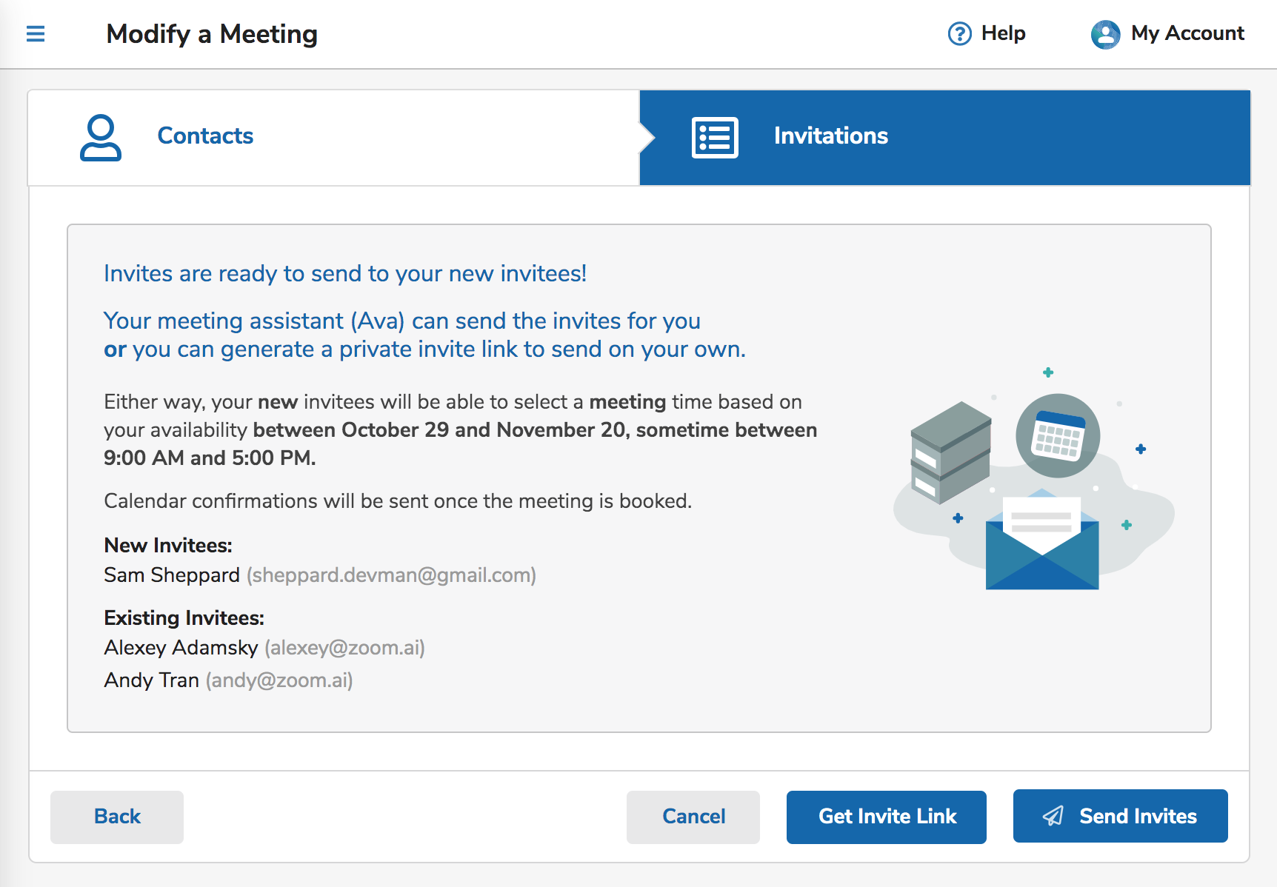
Task: Click Andy Tran in existing invitees
Action: coord(152,680)
